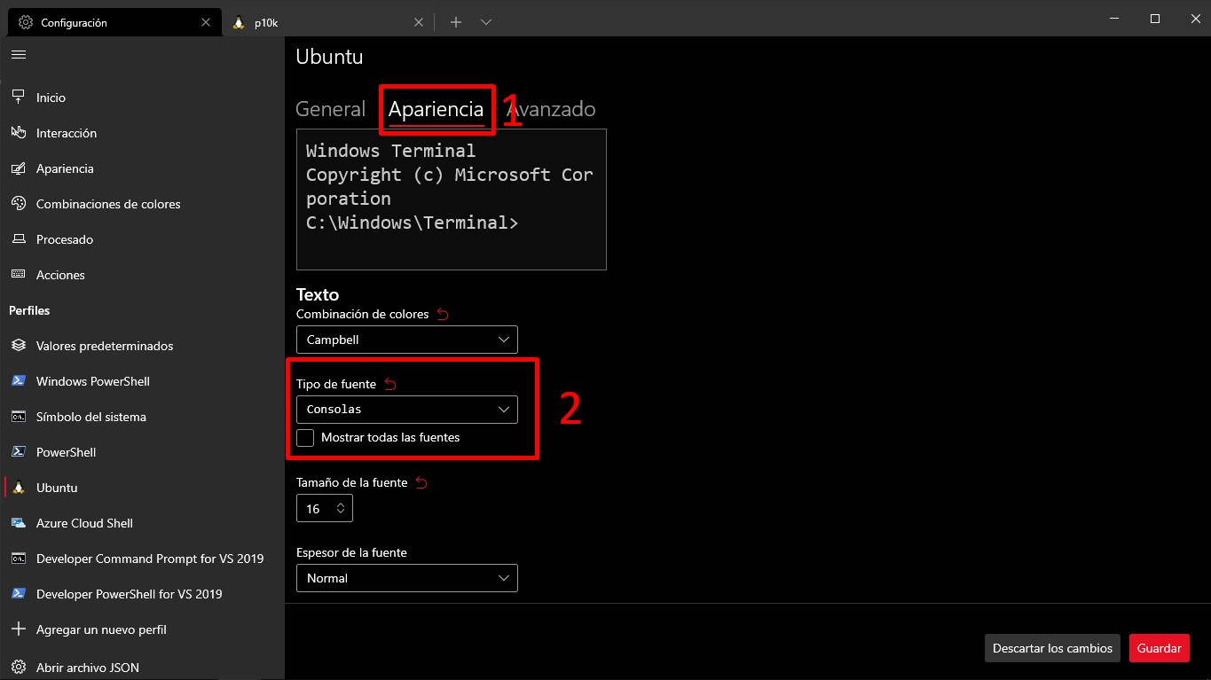This screenshot has width=1211, height=680.
Task: Click the Inicio startup icon
Action: [19, 98]
